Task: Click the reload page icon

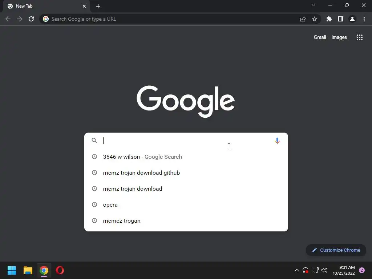Action: (x=31, y=19)
